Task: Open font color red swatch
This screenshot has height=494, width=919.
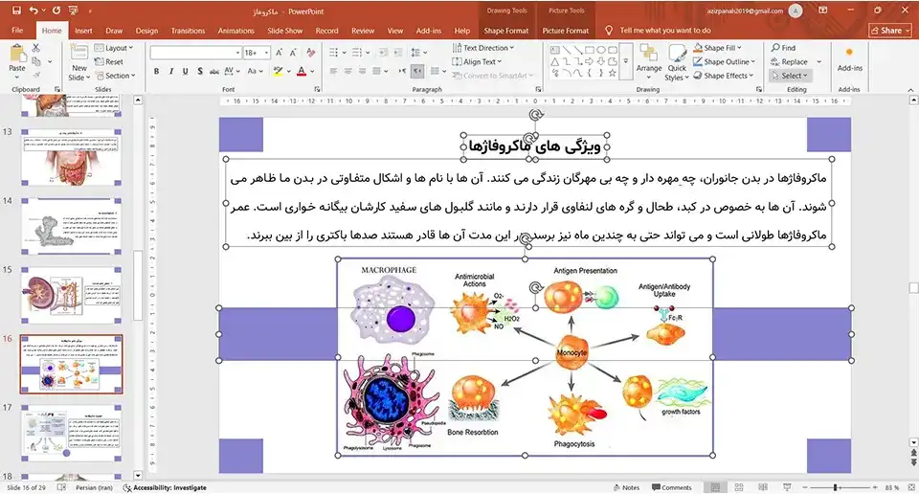Action: click(302, 71)
